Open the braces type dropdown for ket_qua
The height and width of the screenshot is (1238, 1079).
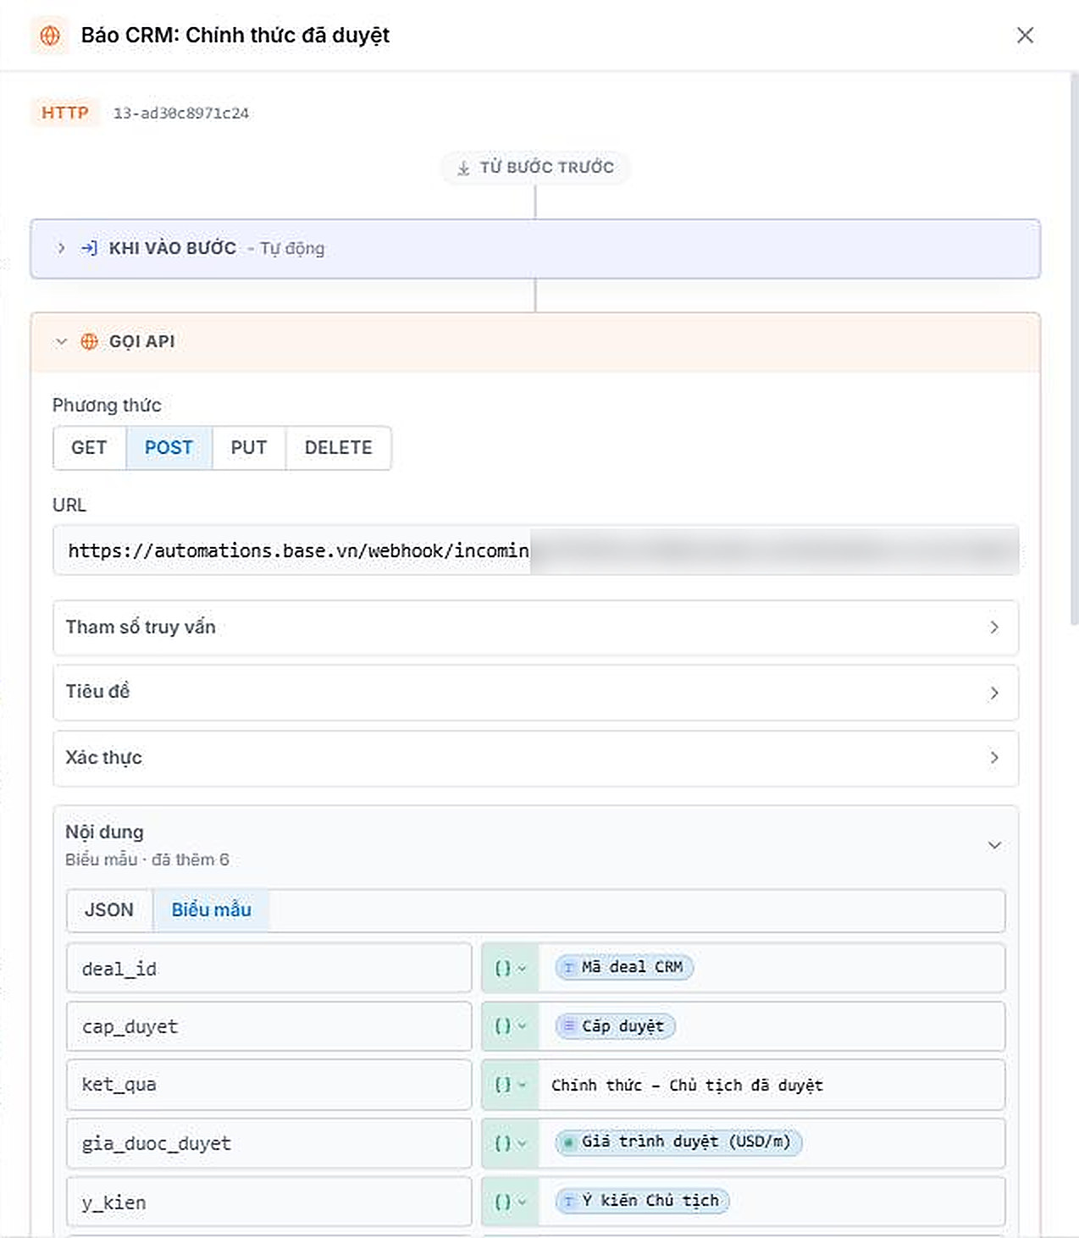tap(510, 1085)
